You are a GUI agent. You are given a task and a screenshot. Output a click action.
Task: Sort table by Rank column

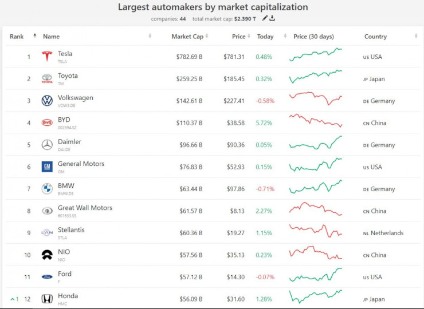[17, 37]
